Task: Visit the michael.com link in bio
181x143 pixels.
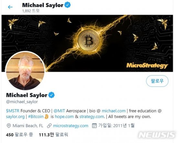Action: [113, 111]
